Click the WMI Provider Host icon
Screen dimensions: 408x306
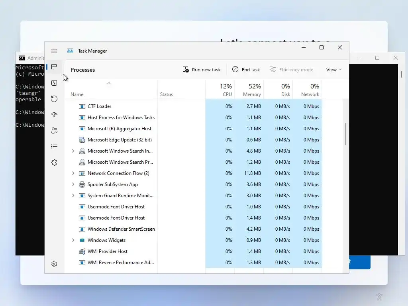(82, 251)
